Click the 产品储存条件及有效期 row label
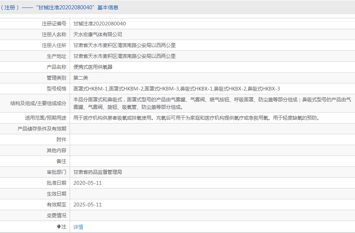Screen dimensions: 355x233 click(42, 129)
